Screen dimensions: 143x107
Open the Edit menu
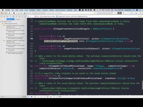(x=17, y=10)
